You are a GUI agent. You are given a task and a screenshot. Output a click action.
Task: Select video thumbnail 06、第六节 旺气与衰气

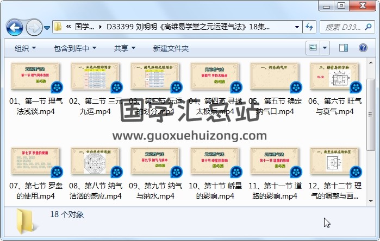(x=335, y=77)
